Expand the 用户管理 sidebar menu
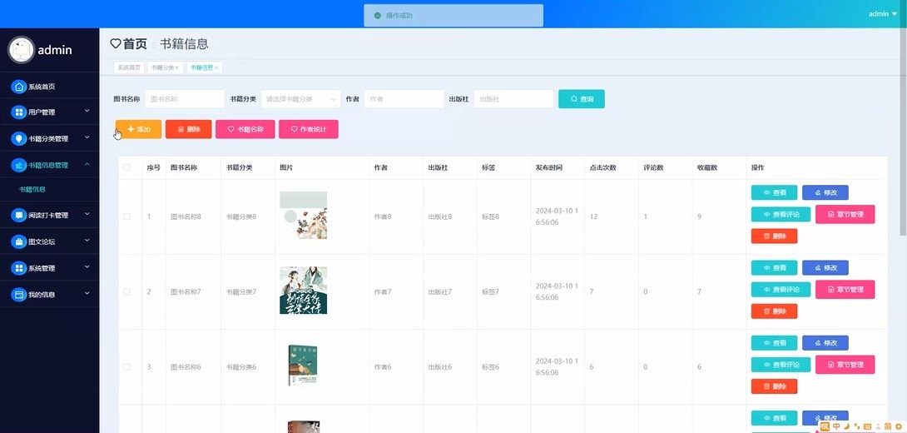The width and height of the screenshot is (907, 433). pos(87,110)
